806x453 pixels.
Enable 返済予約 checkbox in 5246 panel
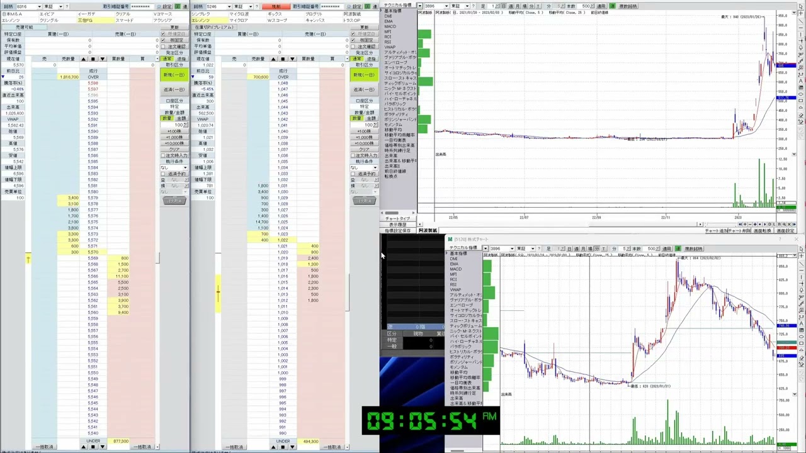coord(353,174)
